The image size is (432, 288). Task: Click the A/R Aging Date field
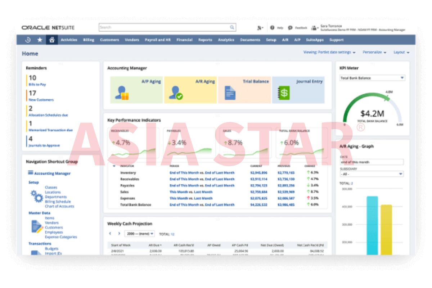point(372,162)
